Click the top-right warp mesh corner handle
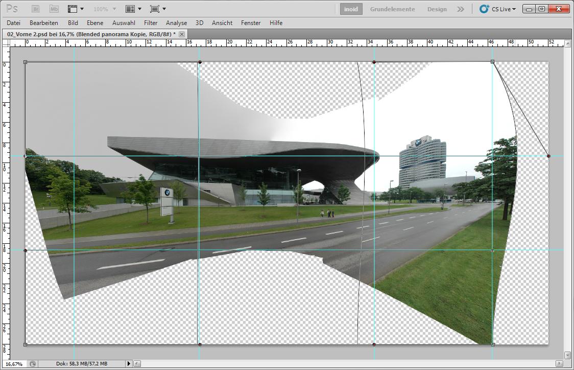 tap(492, 62)
